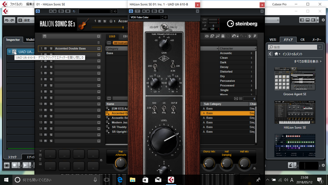Go back with Media rack arrow
Image resolution: width=328 pixels, height=185 pixels.
tap(270, 54)
